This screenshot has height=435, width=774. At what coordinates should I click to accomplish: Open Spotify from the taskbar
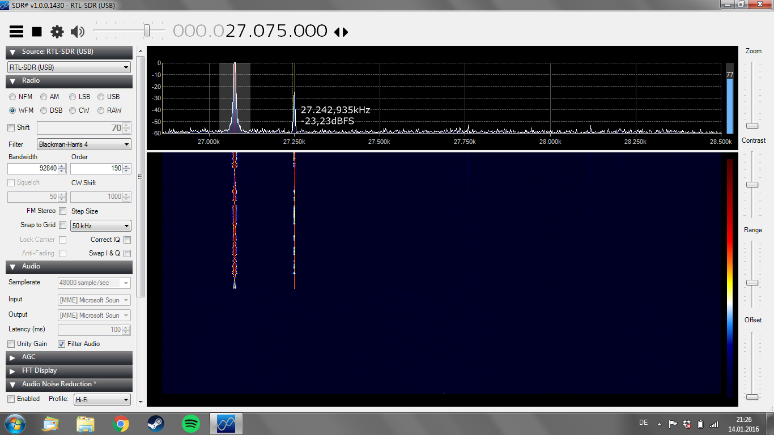pos(190,423)
